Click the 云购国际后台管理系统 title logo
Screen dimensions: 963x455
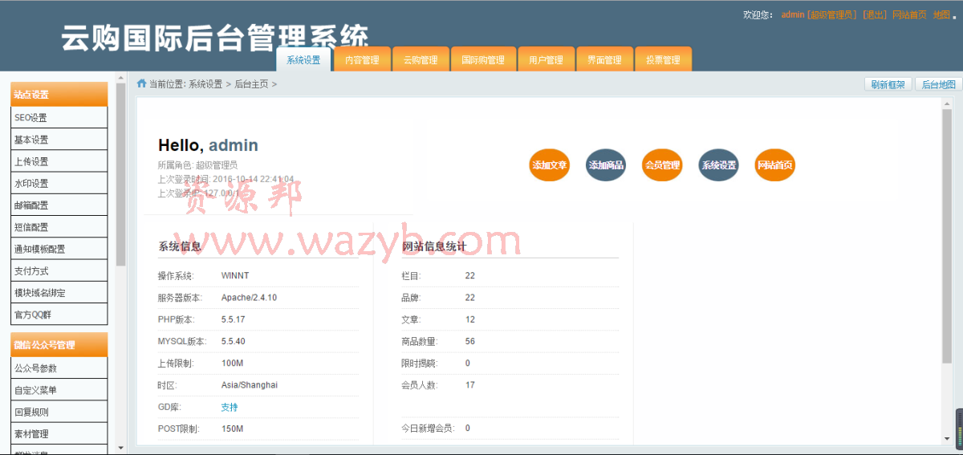[x=215, y=38]
